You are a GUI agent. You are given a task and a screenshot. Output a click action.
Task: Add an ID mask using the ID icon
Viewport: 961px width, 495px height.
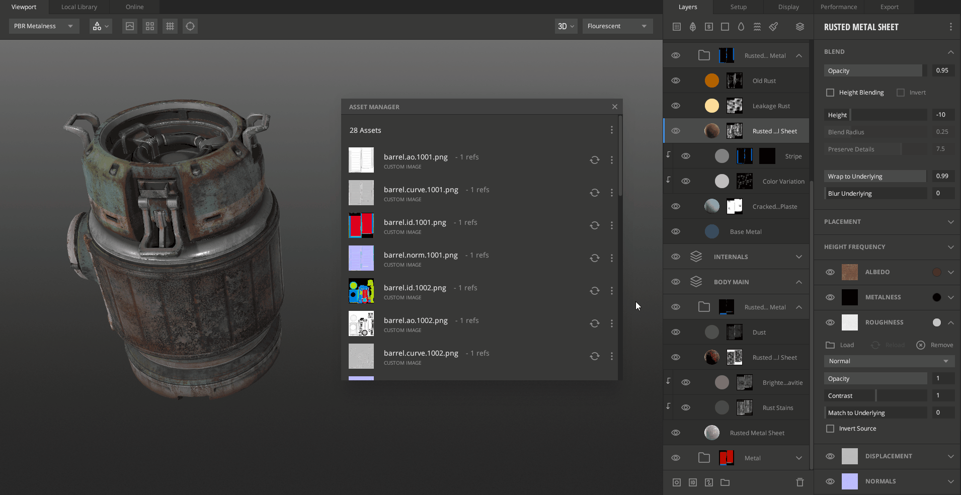click(x=693, y=482)
